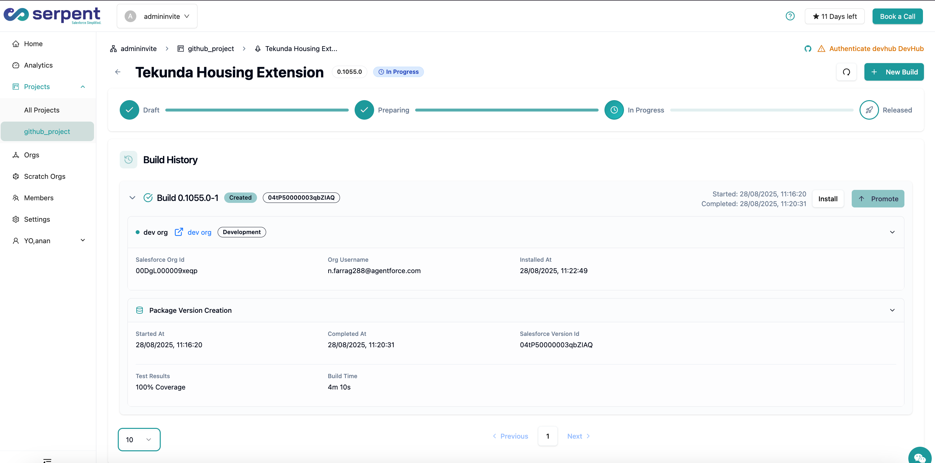The height and width of the screenshot is (463, 935).
Task: Click the admininvite avatar letter A
Action: pos(130,16)
